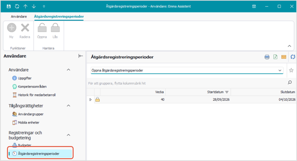Click the Ny (new) plus icon
This screenshot has height=161, width=297.
pyautogui.click(x=12, y=28)
